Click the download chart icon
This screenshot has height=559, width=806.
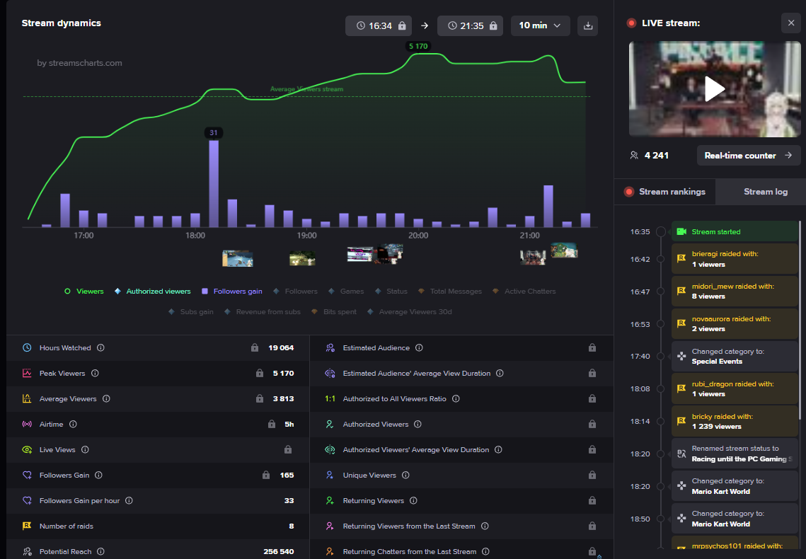(x=588, y=25)
